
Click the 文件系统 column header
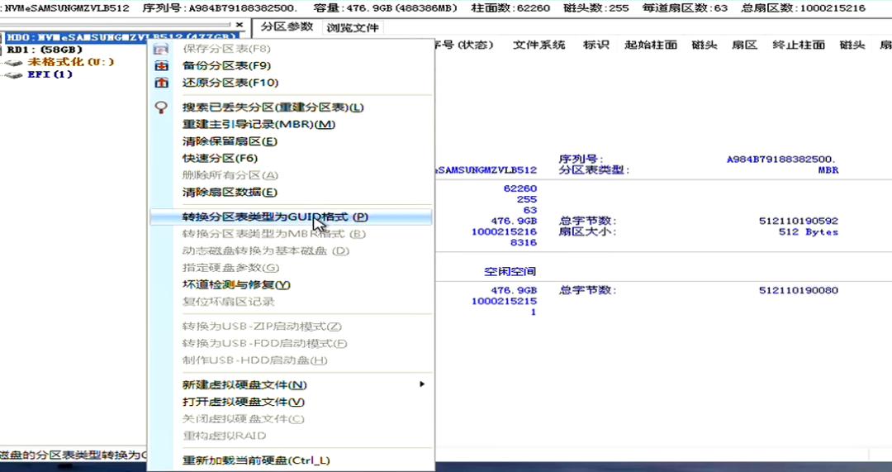click(x=539, y=45)
